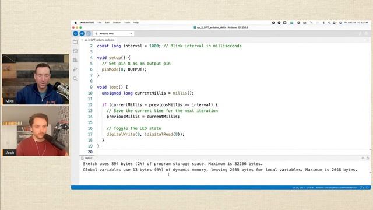Click 'unsigned long currentMillis = millis();' line
The width and height of the screenshot is (373, 210).
(147, 93)
